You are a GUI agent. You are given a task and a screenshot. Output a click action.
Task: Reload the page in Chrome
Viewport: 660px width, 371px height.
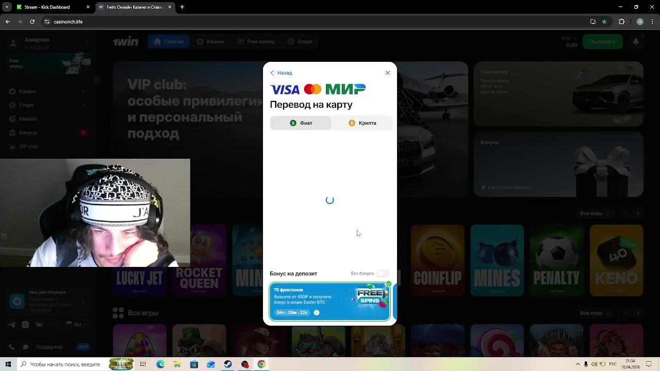[32, 22]
